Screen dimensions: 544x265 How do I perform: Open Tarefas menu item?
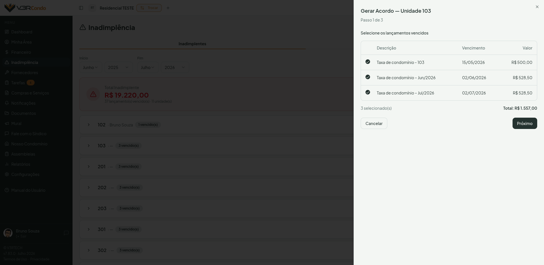pos(36,83)
